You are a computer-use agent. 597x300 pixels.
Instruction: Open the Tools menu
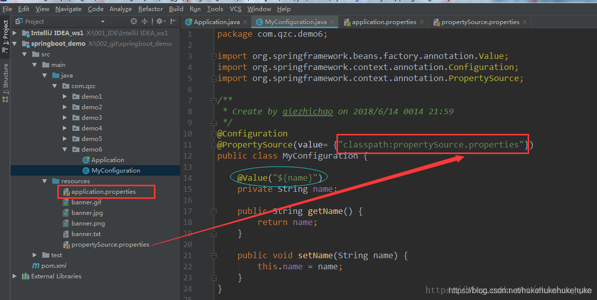point(215,9)
